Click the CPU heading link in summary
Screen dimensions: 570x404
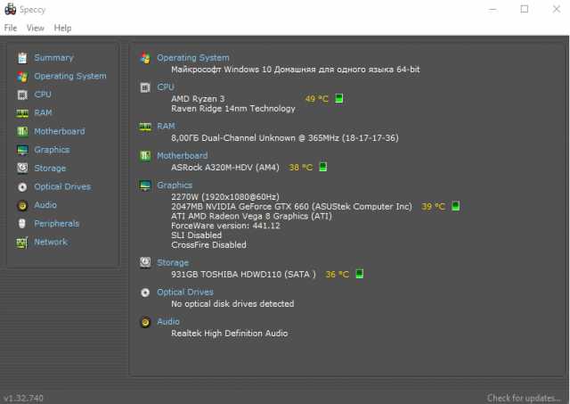click(166, 87)
